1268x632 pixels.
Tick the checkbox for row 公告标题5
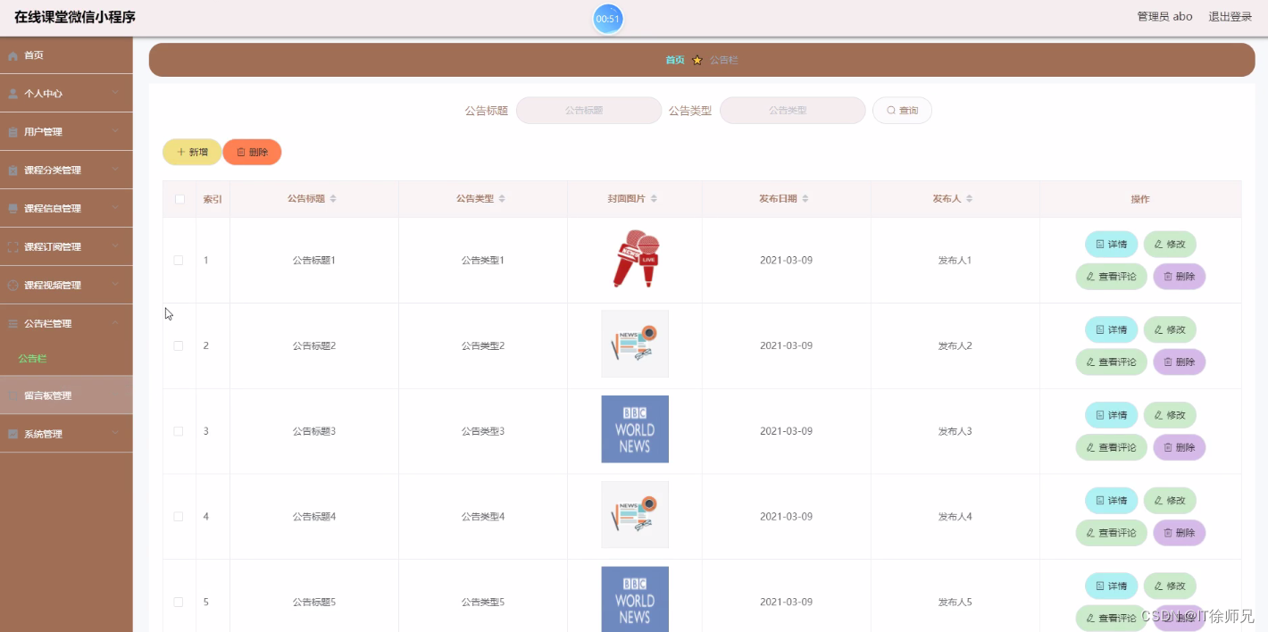click(x=179, y=603)
